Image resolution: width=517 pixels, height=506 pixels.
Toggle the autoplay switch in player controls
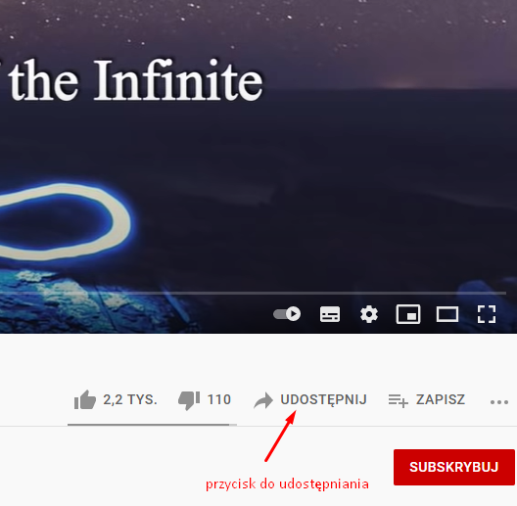coord(287,313)
